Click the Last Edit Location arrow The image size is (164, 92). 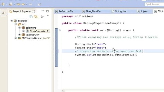pos(18,4)
